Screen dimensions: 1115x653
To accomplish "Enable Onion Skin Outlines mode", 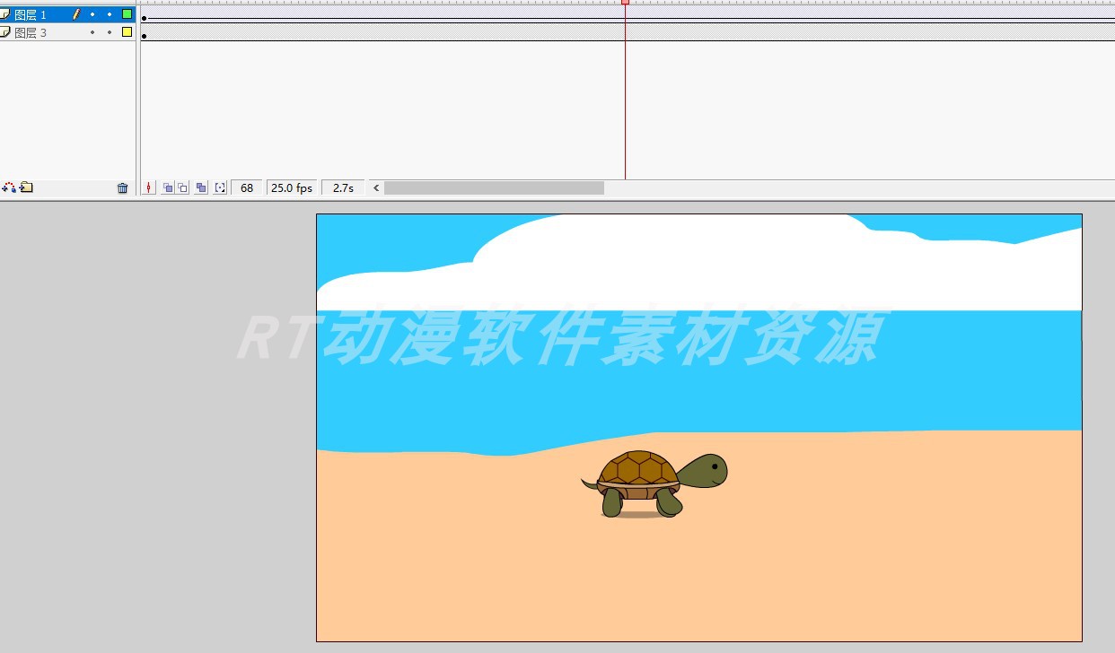I will point(182,187).
